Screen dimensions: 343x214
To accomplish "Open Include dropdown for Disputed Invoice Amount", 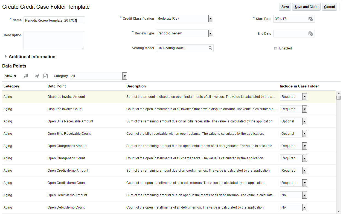I will 304,97.
